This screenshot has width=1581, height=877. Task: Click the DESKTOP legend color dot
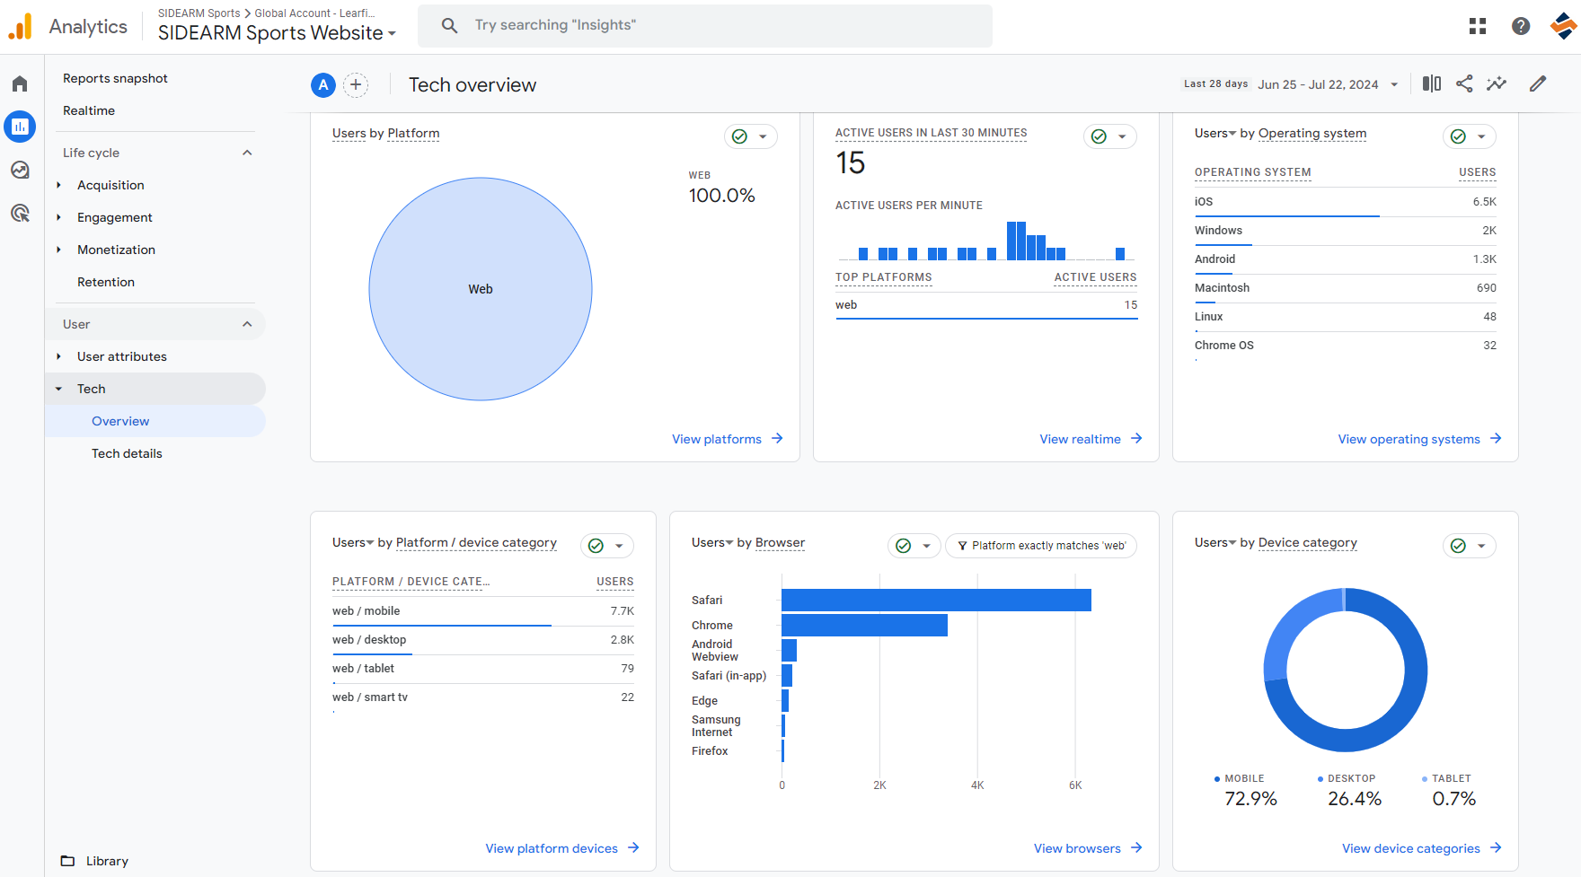click(1320, 779)
